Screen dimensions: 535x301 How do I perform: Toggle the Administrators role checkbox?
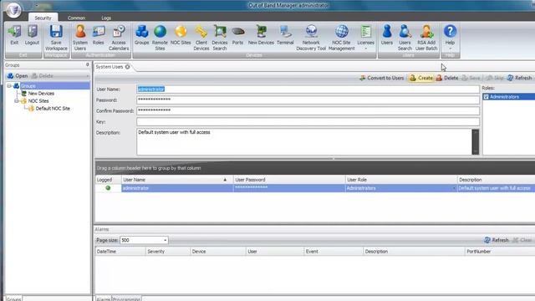(486, 97)
